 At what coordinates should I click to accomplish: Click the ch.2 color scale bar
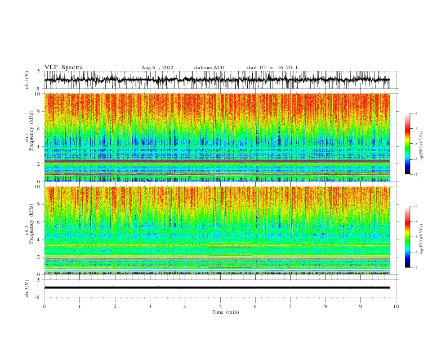point(407,237)
